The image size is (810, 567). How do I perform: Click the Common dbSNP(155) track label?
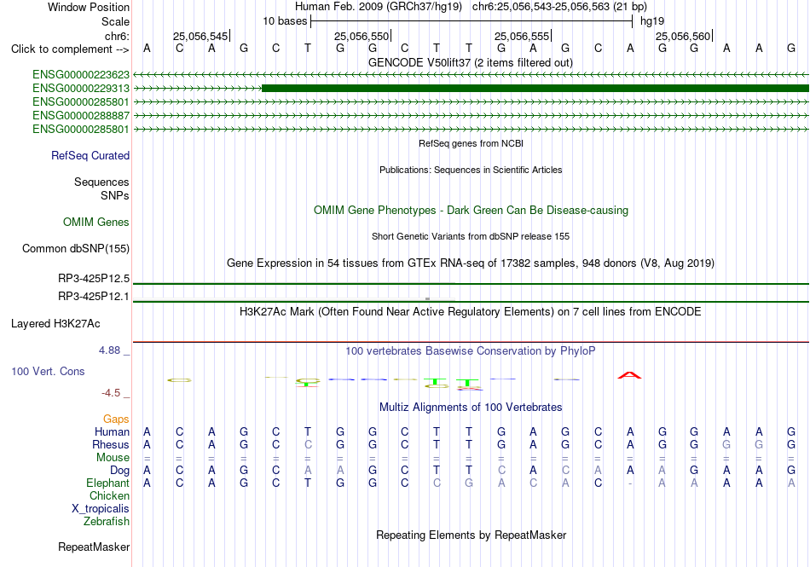pos(76,248)
